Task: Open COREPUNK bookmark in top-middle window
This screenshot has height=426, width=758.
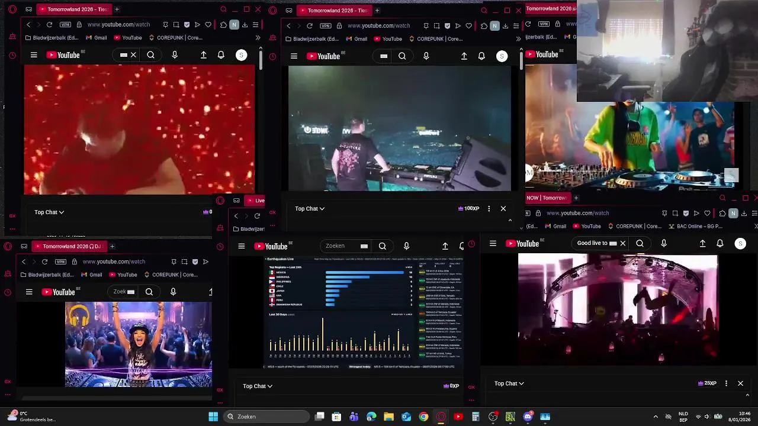Action: 437,39
